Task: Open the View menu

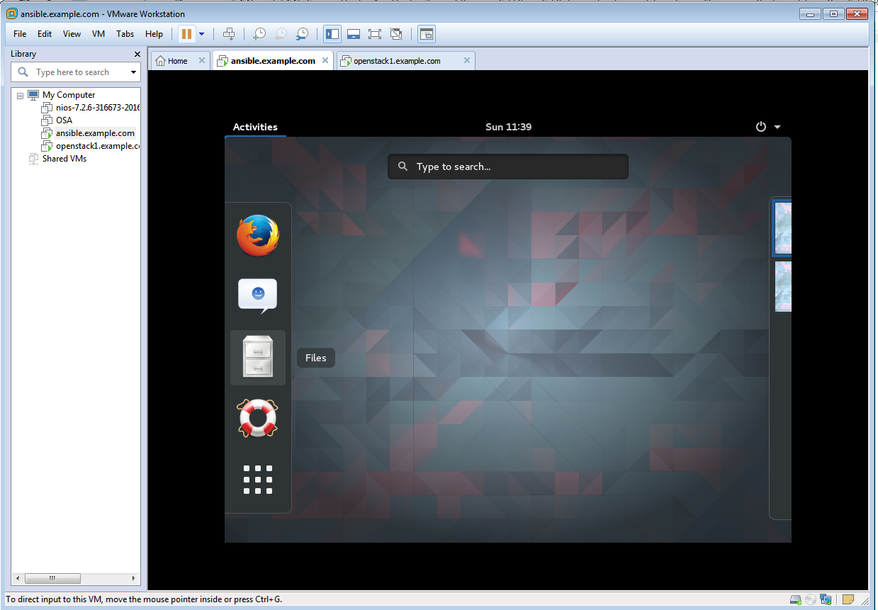Action: coord(72,33)
